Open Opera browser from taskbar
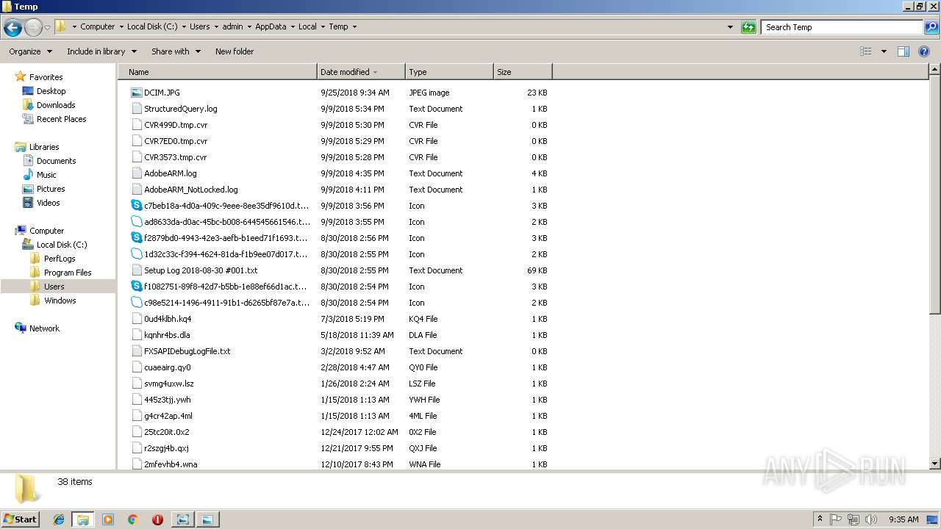The image size is (941, 529). (x=157, y=519)
